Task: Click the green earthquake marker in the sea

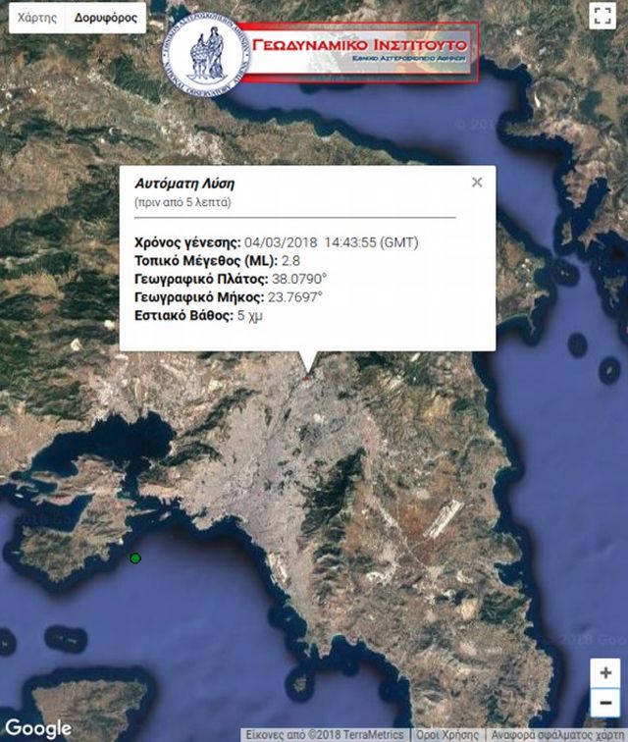Action: (135, 558)
